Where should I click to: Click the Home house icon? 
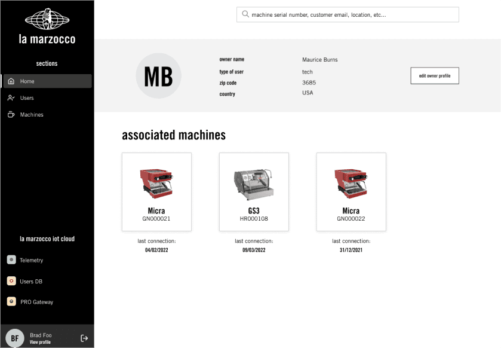(x=11, y=81)
